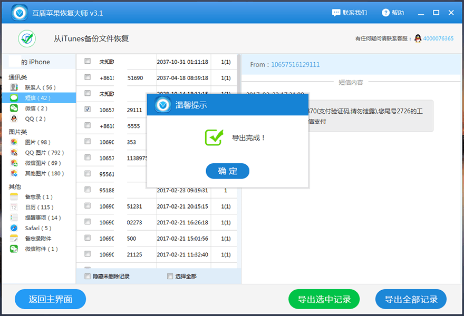Click the 确定 confirm button
Image resolution: width=464 pixels, height=316 pixels.
click(227, 171)
